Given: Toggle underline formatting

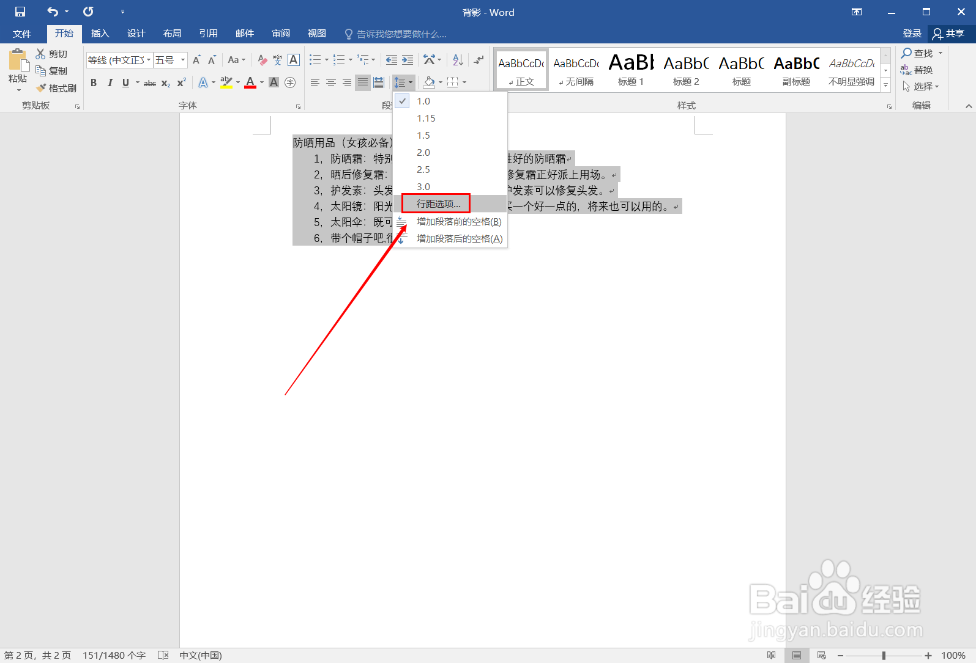Looking at the screenshot, I should tap(125, 82).
